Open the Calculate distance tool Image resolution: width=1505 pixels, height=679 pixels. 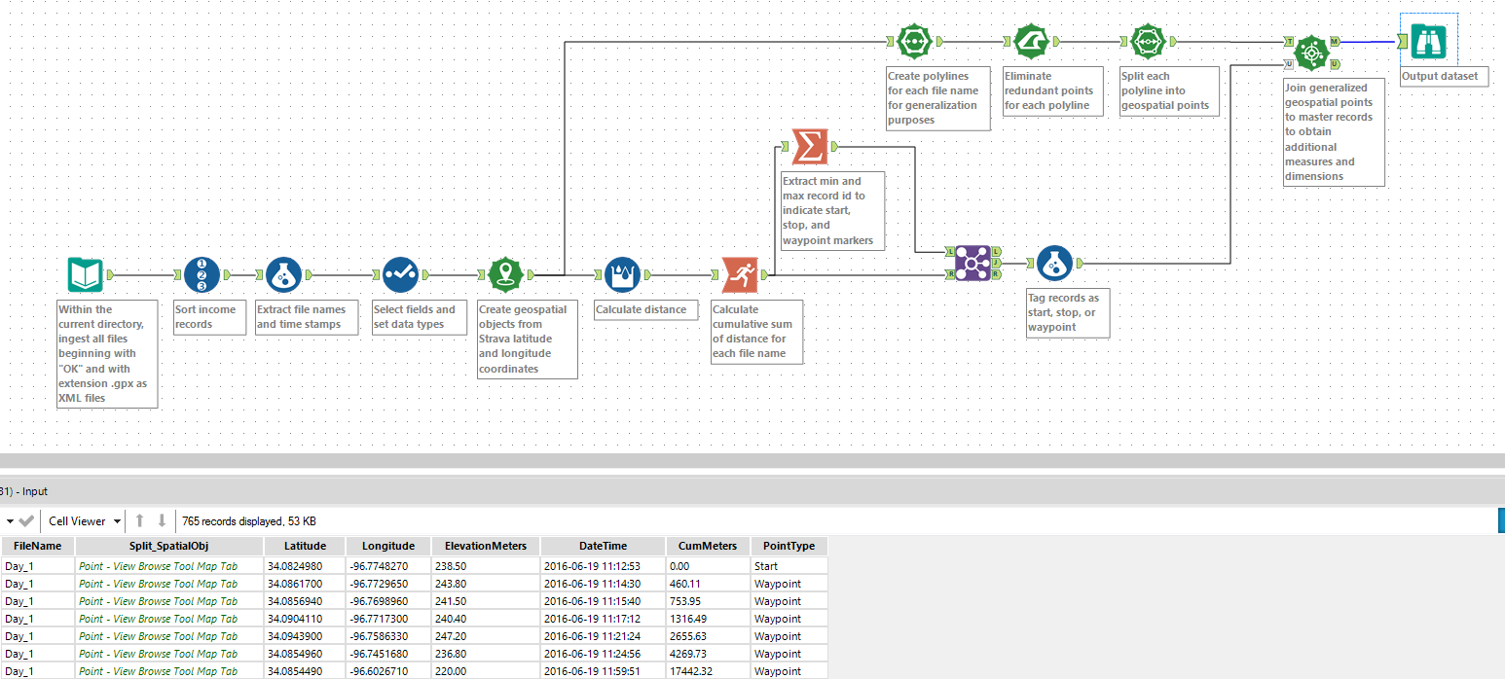(x=622, y=275)
